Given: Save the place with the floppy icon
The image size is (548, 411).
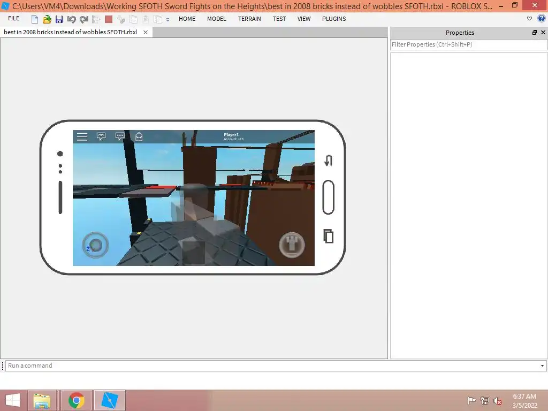Looking at the screenshot, I should point(59,19).
